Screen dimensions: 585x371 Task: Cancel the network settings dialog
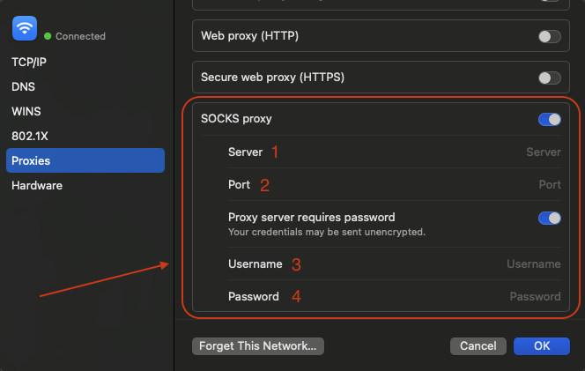point(478,346)
